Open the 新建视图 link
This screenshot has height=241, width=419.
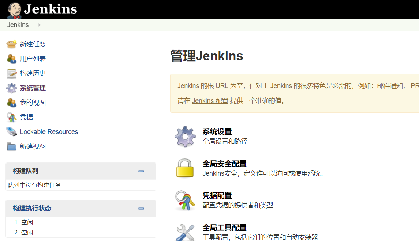click(33, 146)
